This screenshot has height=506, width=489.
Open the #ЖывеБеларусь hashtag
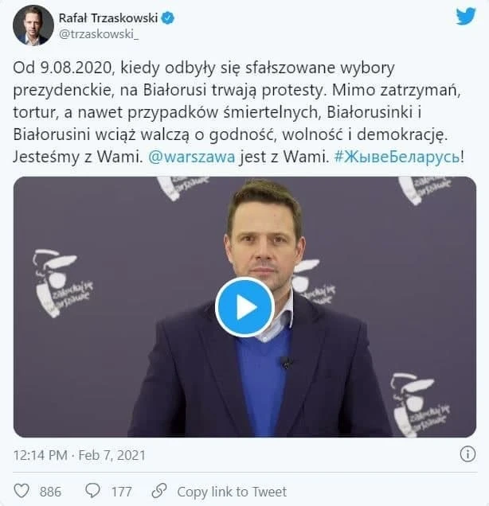point(397,158)
